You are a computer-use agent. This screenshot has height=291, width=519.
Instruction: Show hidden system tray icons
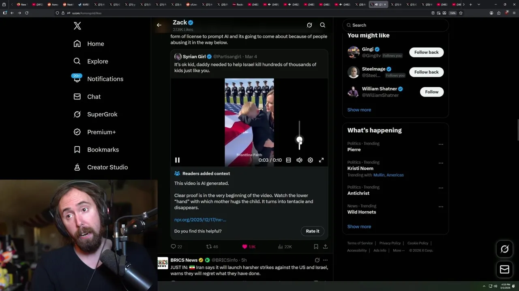point(484,286)
